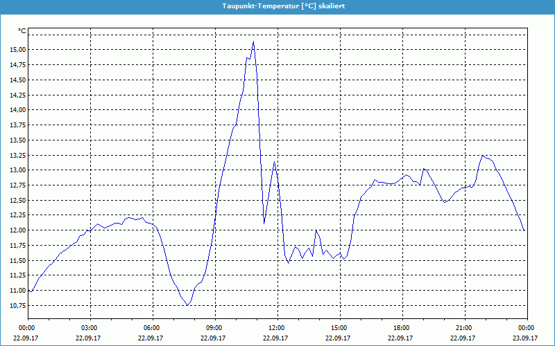Select the 03:00 time label on x-axis
This screenshot has width=555, height=346.
pos(89,328)
